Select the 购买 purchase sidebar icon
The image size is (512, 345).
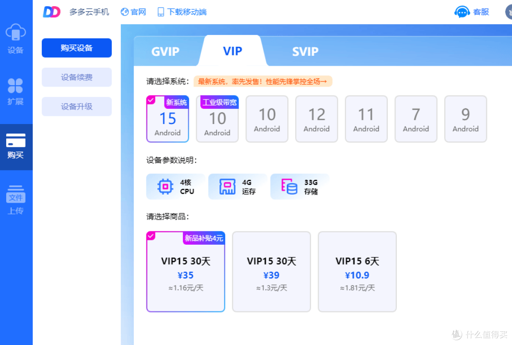point(16,146)
